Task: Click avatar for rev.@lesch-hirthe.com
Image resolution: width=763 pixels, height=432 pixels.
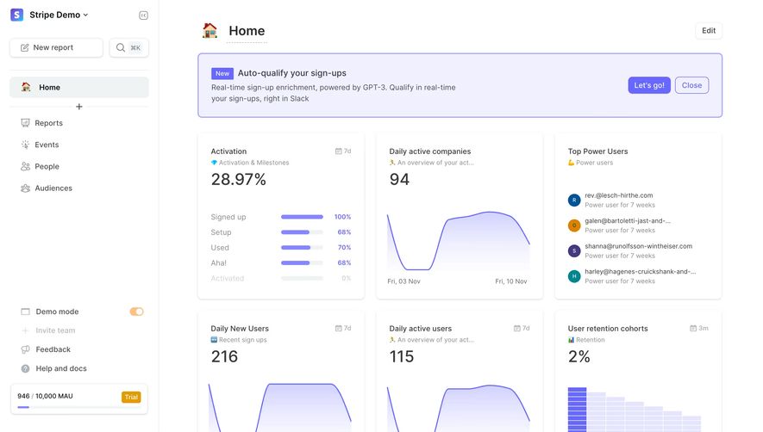Action: (x=574, y=200)
